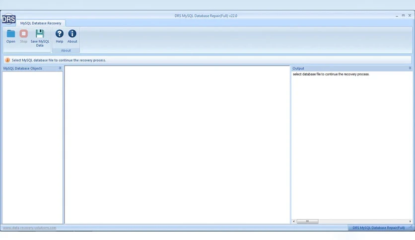The image size is (415, 240).
Task: Pin the MySQL Database Objects panel
Action: pyautogui.click(x=60, y=68)
